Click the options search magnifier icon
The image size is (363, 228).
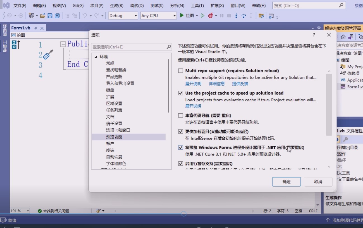coord(169,47)
